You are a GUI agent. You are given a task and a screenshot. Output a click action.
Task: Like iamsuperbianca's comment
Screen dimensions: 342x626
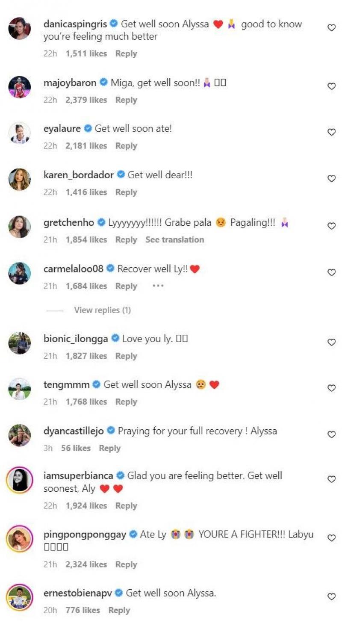[x=331, y=479]
